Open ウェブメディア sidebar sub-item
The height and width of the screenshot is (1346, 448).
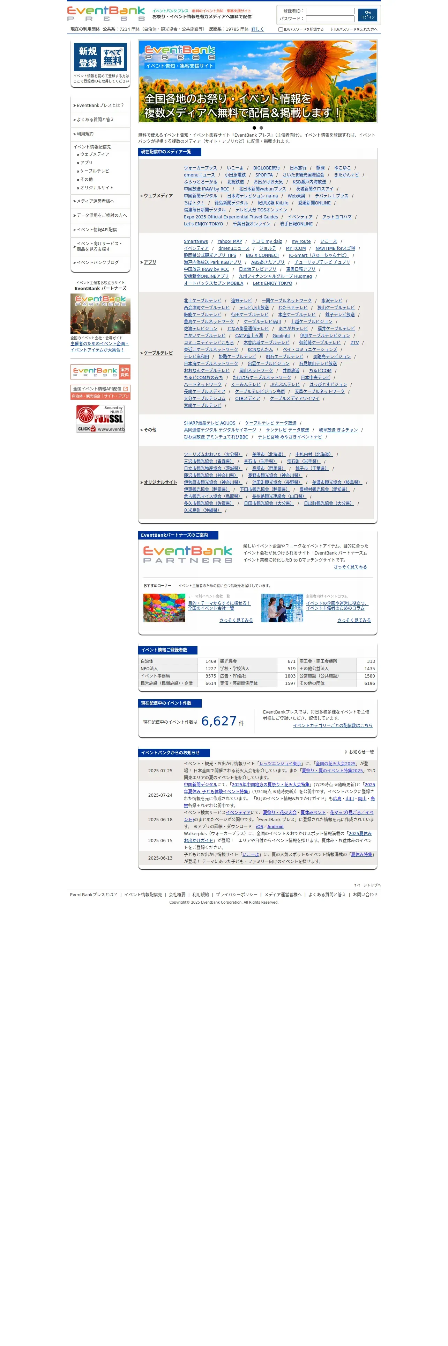pos(95,154)
